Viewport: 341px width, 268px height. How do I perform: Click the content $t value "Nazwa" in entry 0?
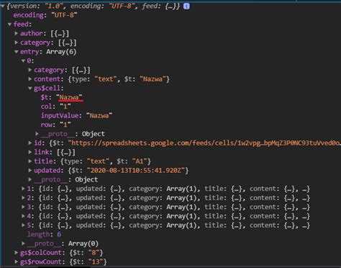pos(153,79)
